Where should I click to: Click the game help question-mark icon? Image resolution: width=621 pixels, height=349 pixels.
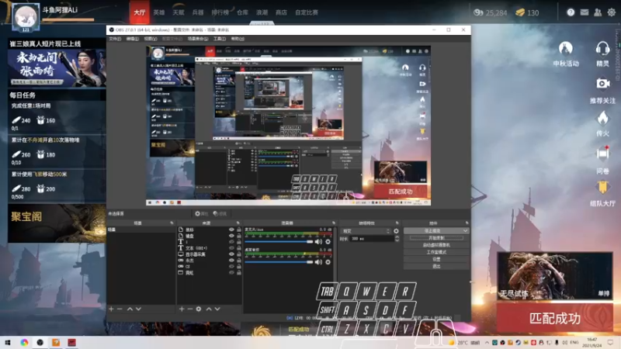pos(571,12)
